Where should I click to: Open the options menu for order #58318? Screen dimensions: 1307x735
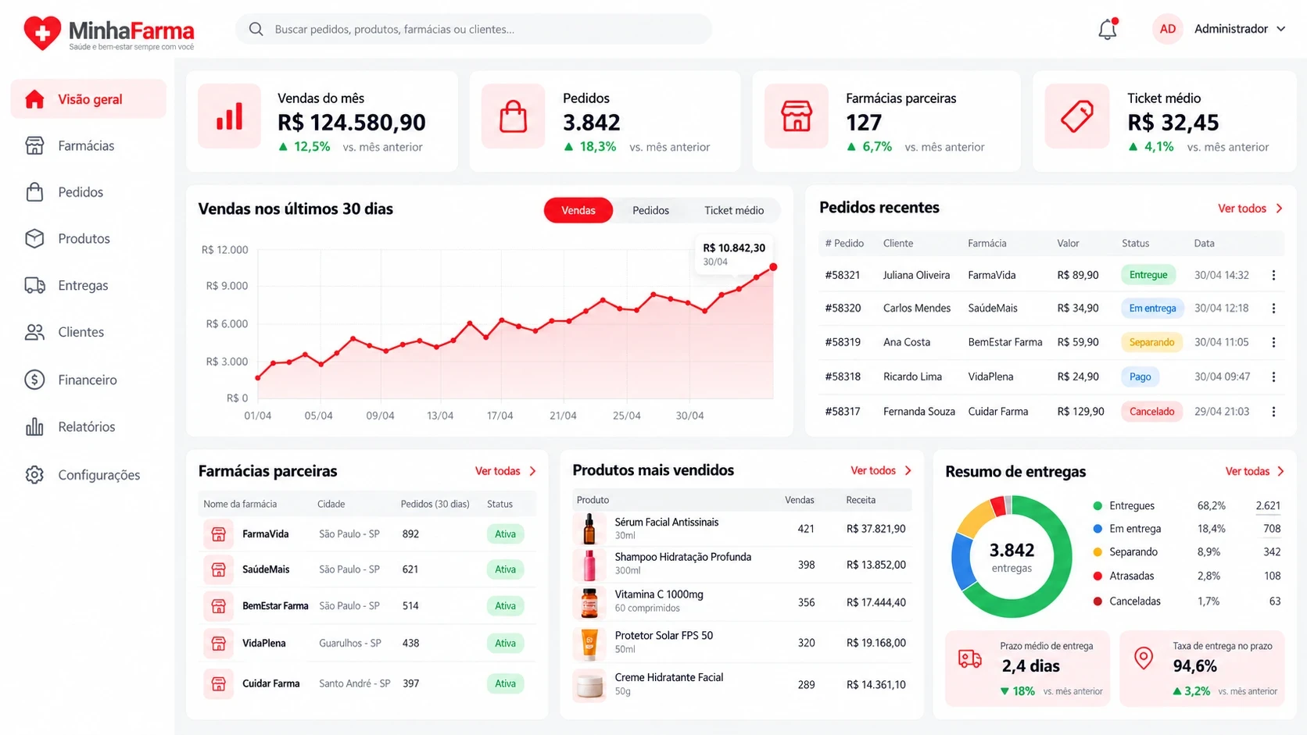1273,376
